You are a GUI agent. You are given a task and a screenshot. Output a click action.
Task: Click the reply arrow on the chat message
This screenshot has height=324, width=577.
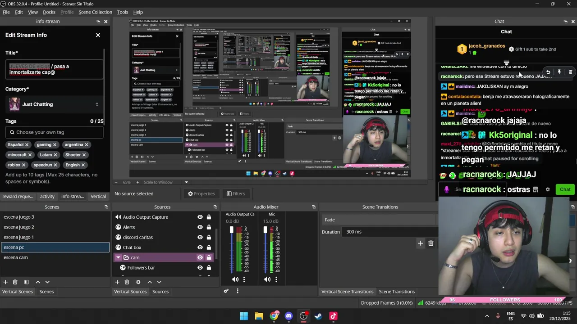[x=548, y=72]
